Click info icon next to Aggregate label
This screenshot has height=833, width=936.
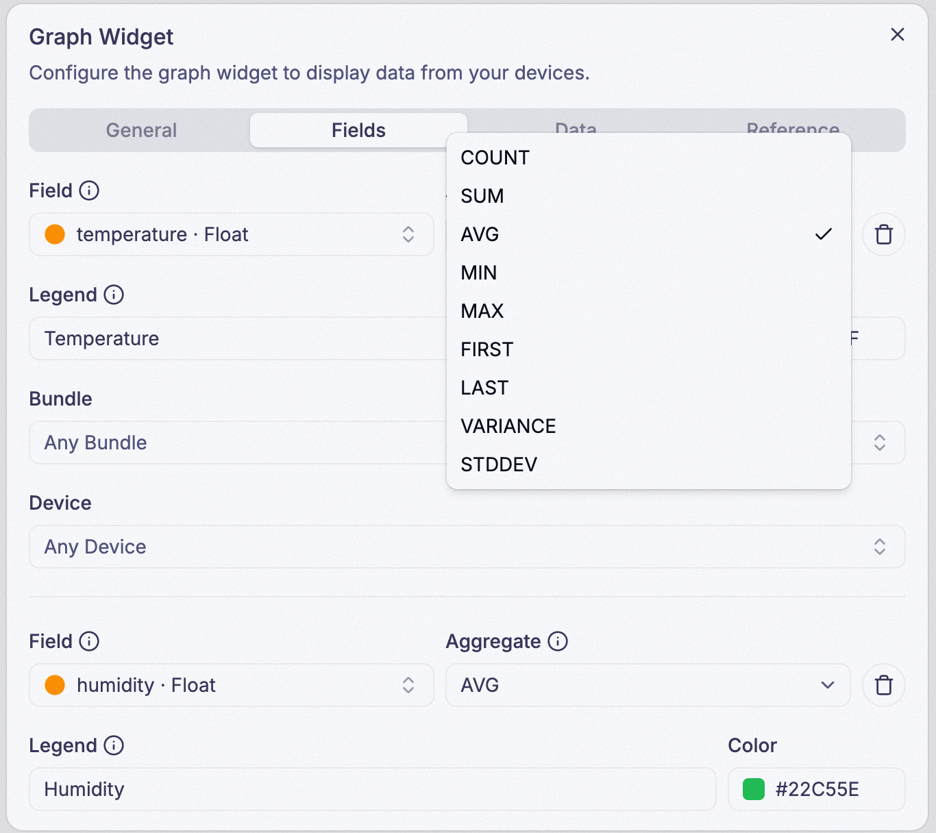tap(558, 641)
